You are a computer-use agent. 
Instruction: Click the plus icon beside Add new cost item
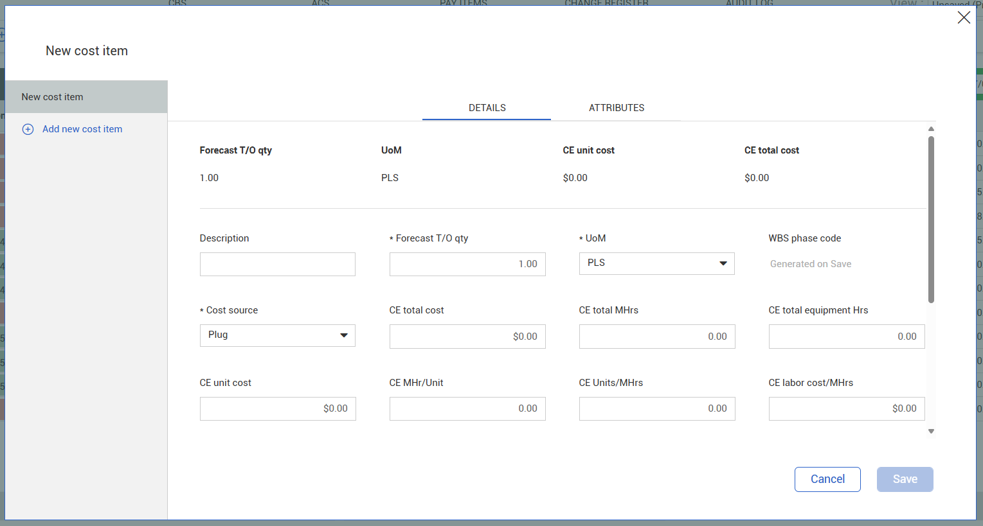(x=28, y=129)
